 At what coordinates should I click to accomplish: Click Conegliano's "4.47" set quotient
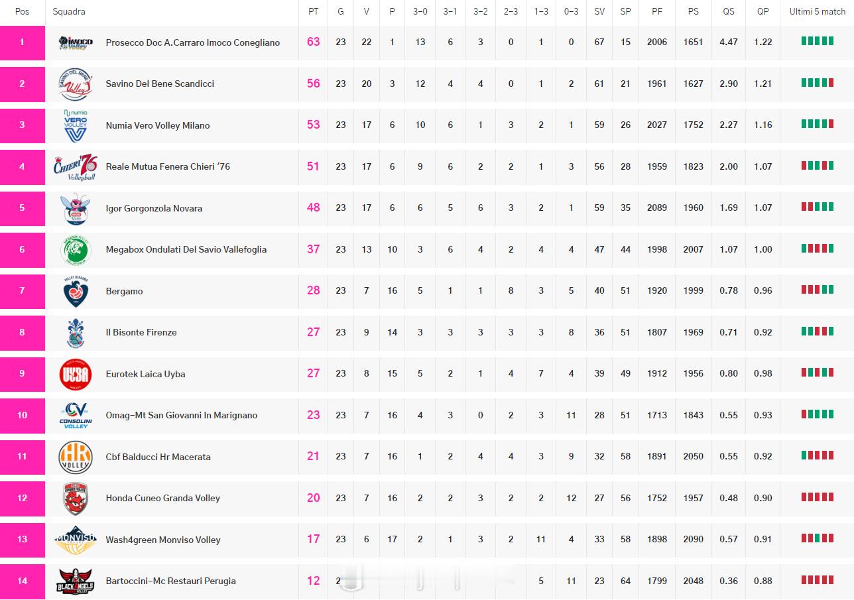point(729,42)
